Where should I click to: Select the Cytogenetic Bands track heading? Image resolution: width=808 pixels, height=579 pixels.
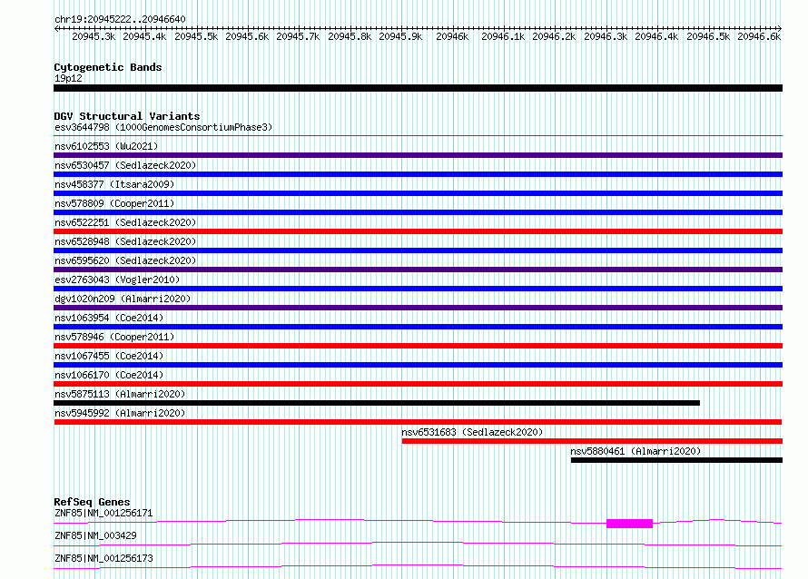(108, 67)
